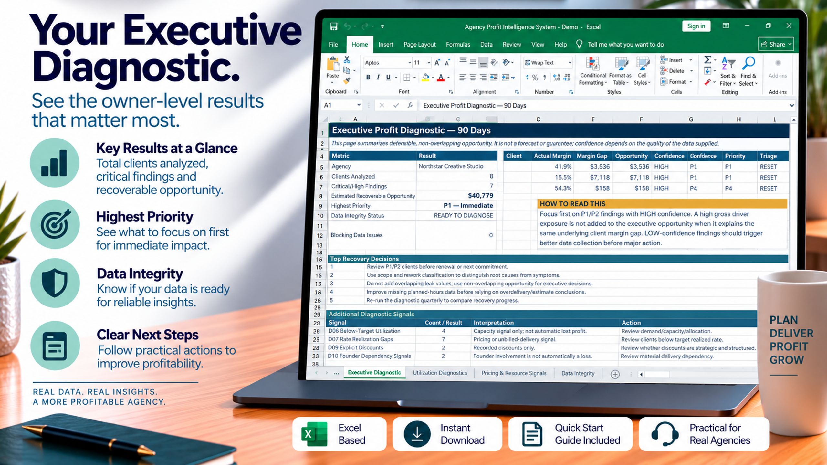Open Cell Styles gallery
This screenshot has width=827, height=465.
tap(642, 71)
